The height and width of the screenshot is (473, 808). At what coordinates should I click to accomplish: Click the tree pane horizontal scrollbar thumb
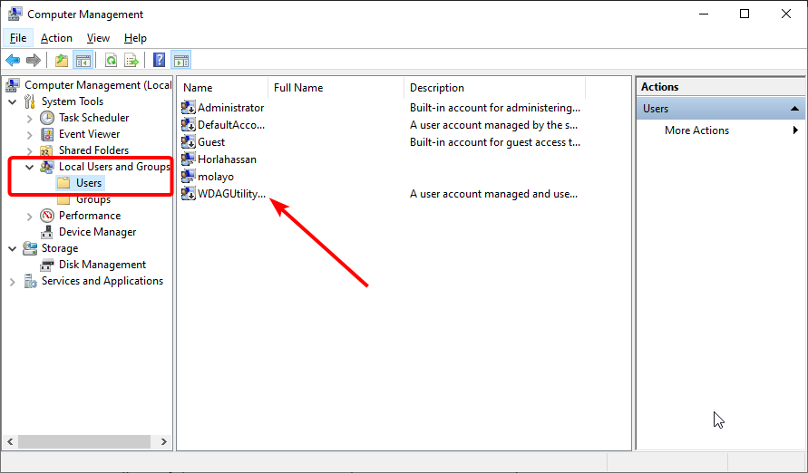pyautogui.click(x=84, y=441)
